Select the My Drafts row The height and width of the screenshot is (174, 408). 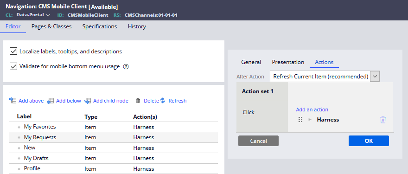click(114, 158)
